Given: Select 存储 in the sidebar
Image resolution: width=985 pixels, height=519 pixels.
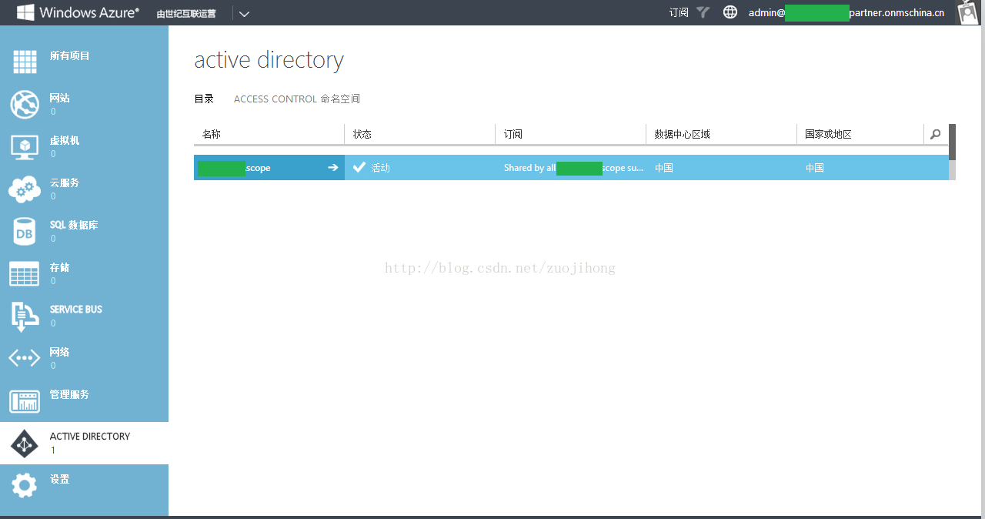Looking at the screenshot, I should (60, 268).
